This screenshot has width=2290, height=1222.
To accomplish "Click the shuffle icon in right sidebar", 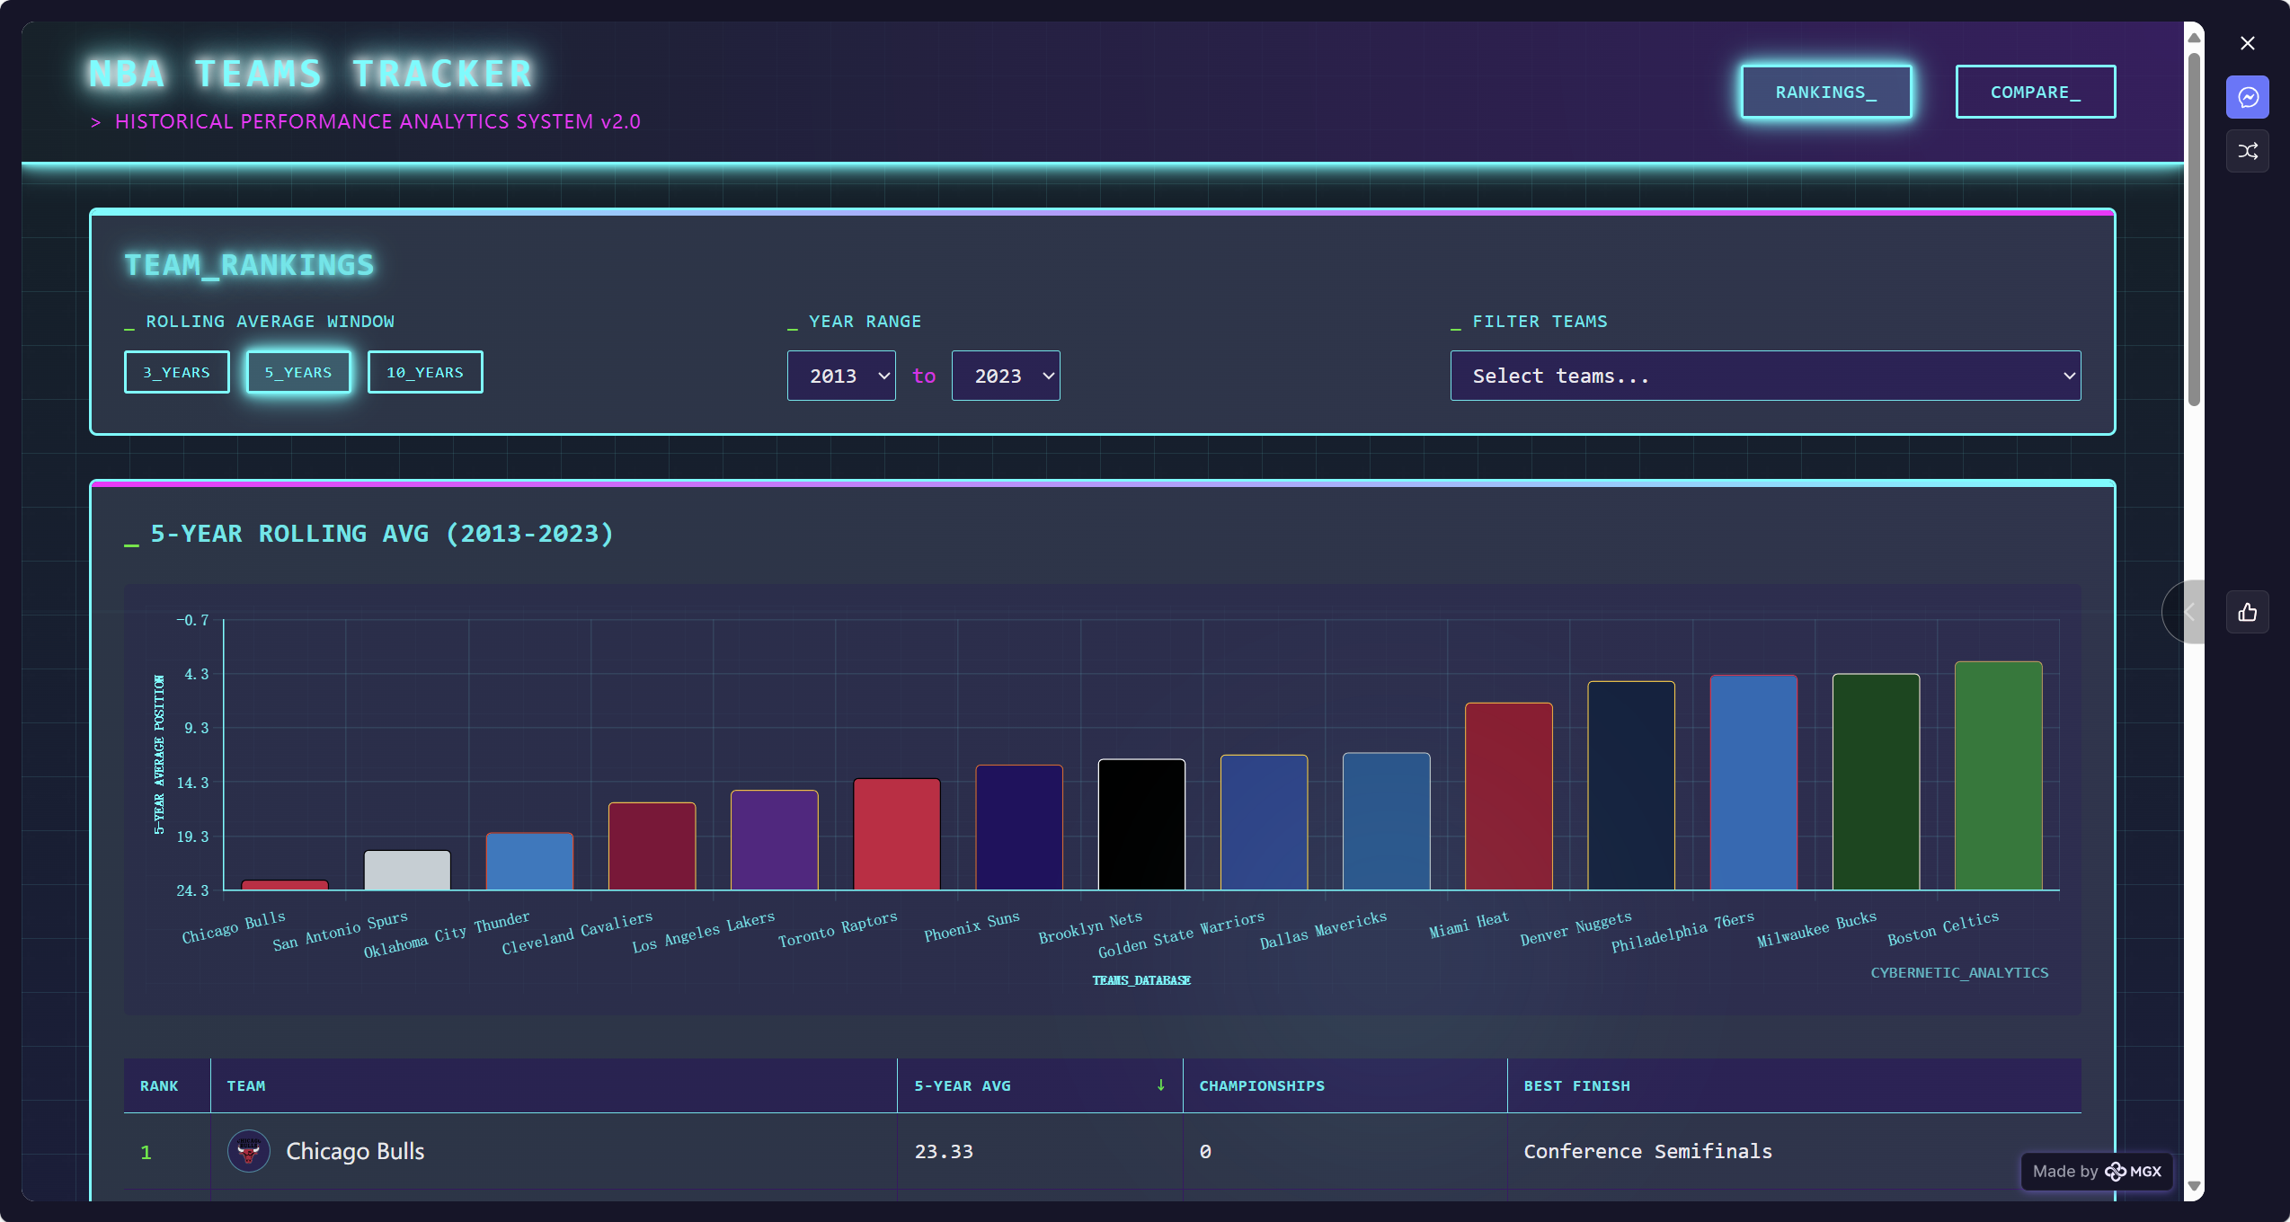I will [x=2247, y=151].
